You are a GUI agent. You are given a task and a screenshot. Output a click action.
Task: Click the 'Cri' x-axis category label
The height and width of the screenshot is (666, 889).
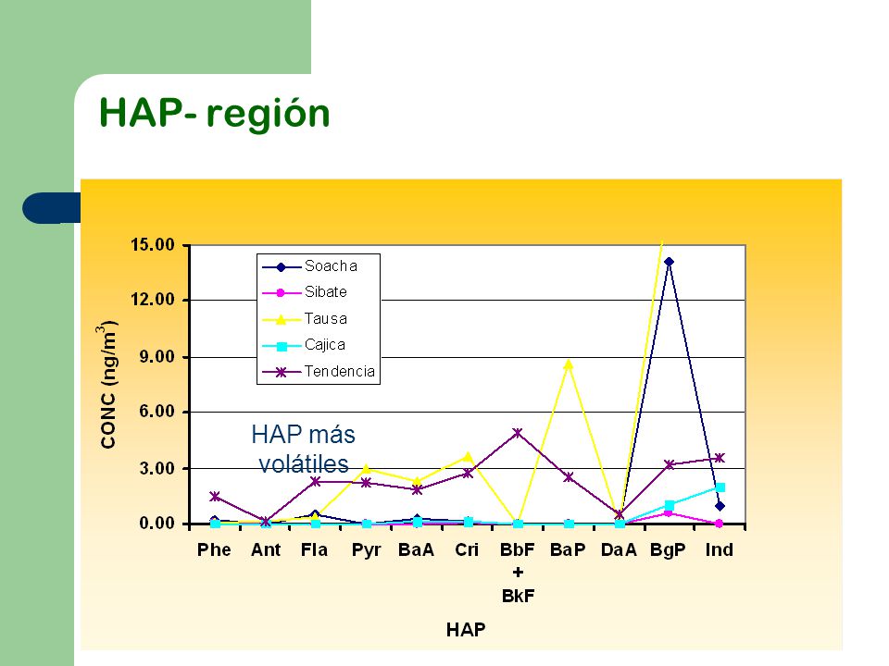467,549
